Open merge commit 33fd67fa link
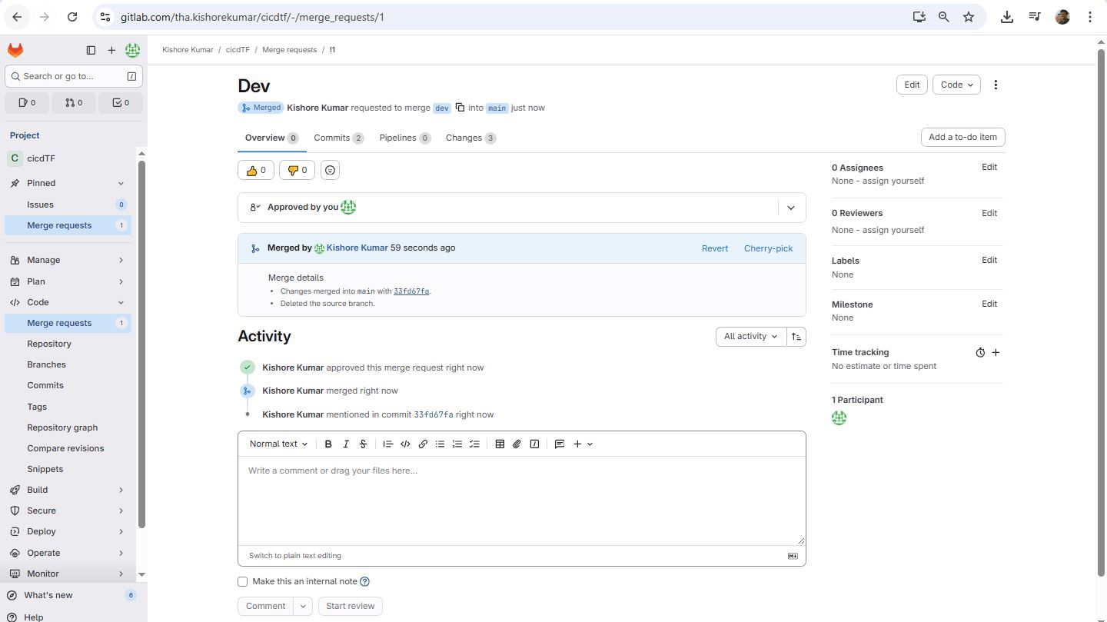 pyautogui.click(x=411, y=291)
